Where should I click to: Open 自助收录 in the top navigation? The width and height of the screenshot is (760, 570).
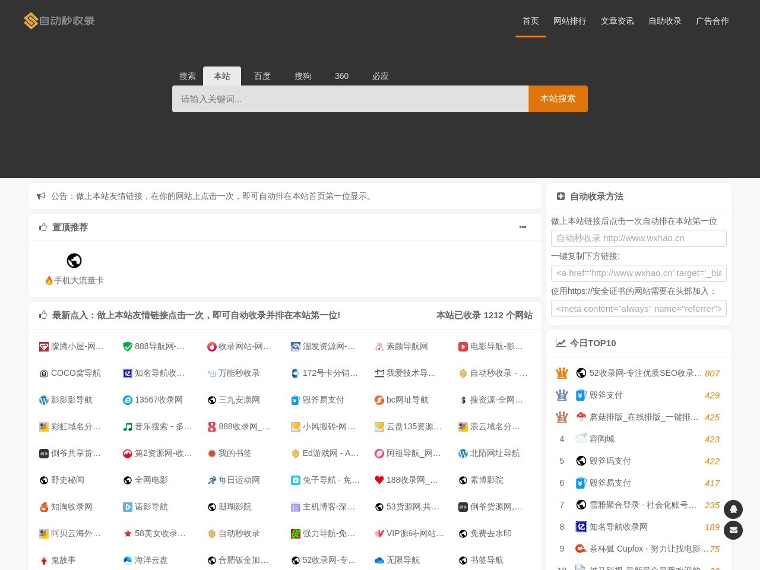[x=664, y=21]
